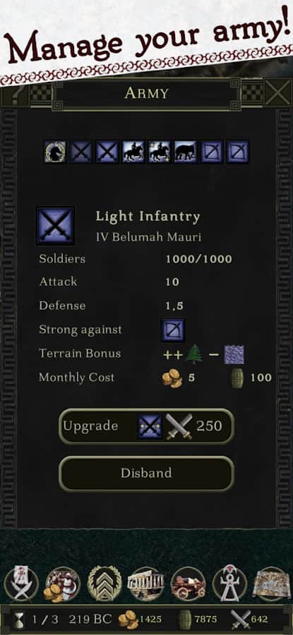Select the elephant unit in army row
The height and width of the screenshot is (635, 293).
click(186, 152)
